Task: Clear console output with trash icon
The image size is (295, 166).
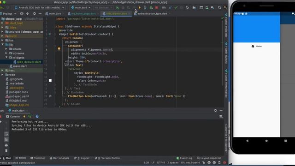Action: (6, 151)
